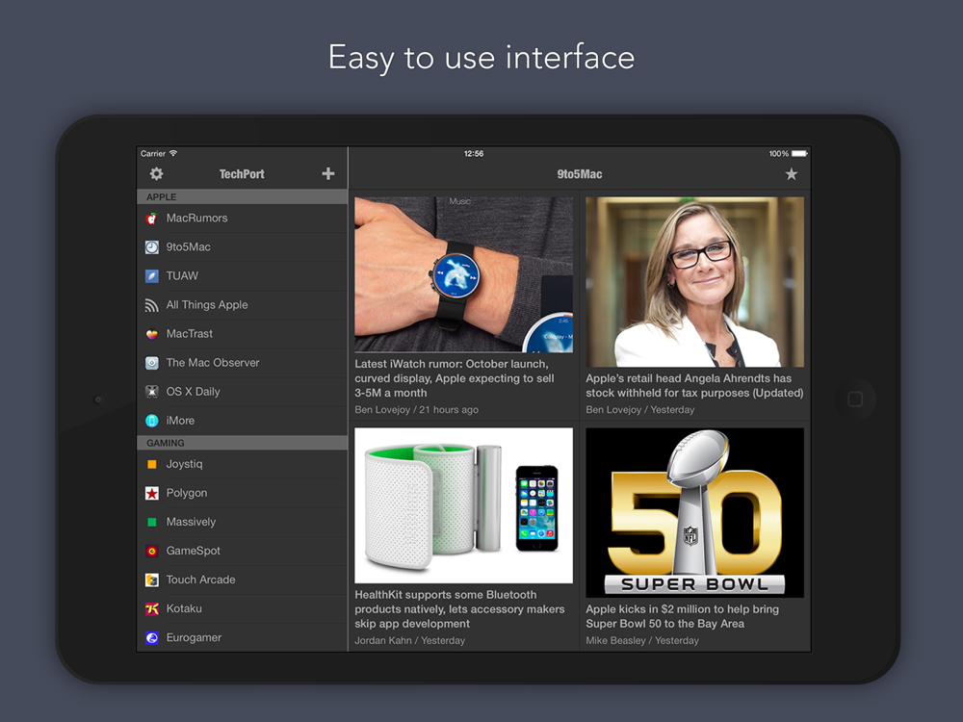Tap the 9to5Mac clock feed icon
The width and height of the screenshot is (963, 722).
(152, 246)
